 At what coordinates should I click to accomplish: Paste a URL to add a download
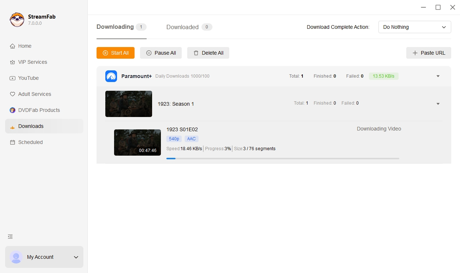pyautogui.click(x=428, y=53)
